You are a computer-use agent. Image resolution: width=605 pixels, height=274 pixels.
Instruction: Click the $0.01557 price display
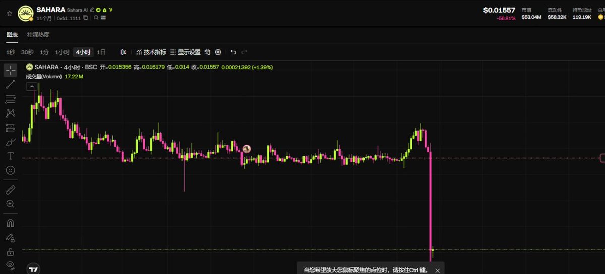[499, 10]
